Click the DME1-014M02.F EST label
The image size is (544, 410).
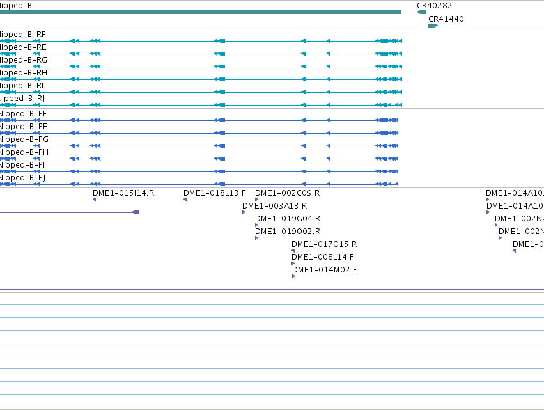click(324, 270)
